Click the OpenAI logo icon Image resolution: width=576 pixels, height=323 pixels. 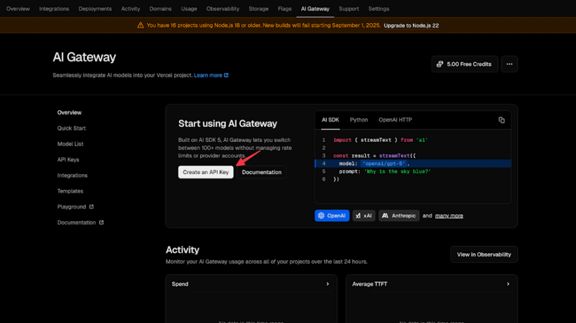[321, 216]
